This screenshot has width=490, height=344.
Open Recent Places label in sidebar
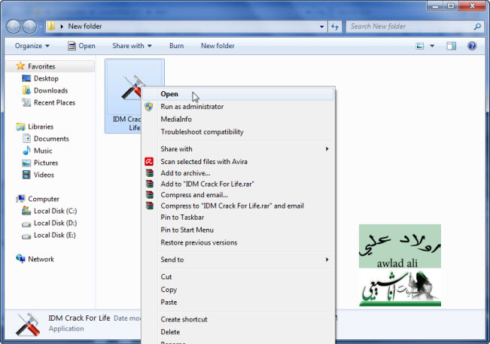coord(54,102)
